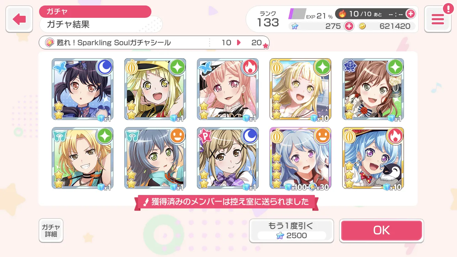Open ガチャ詳細 details button

click(51, 231)
